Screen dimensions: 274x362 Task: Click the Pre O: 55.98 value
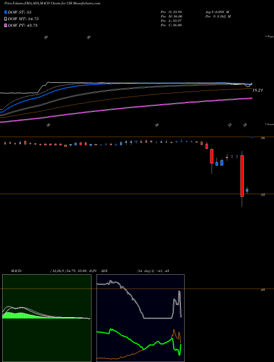coord(172,12)
